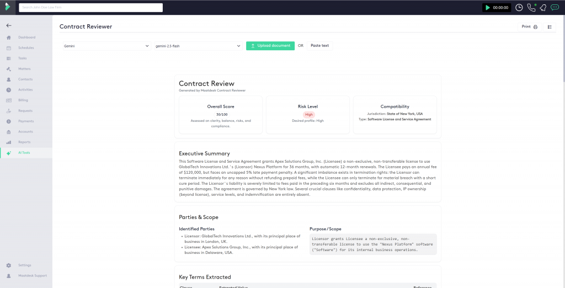The height and width of the screenshot is (288, 565).
Task: Click the Settings gear icon
Action: 9,265
